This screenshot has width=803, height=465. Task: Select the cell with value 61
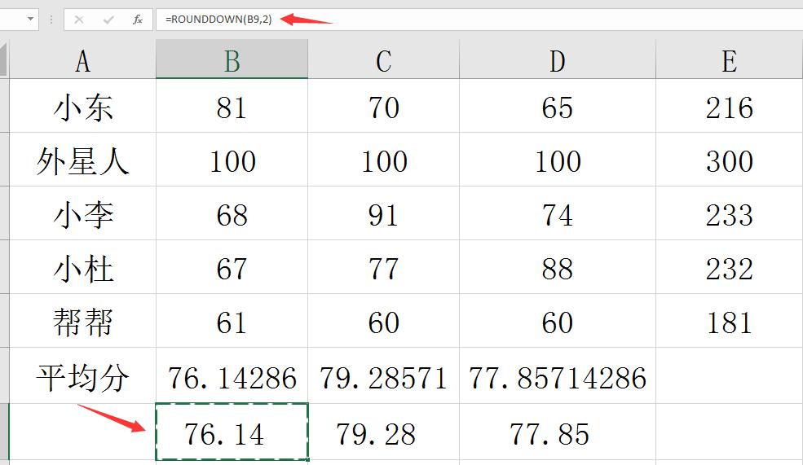[x=232, y=321]
